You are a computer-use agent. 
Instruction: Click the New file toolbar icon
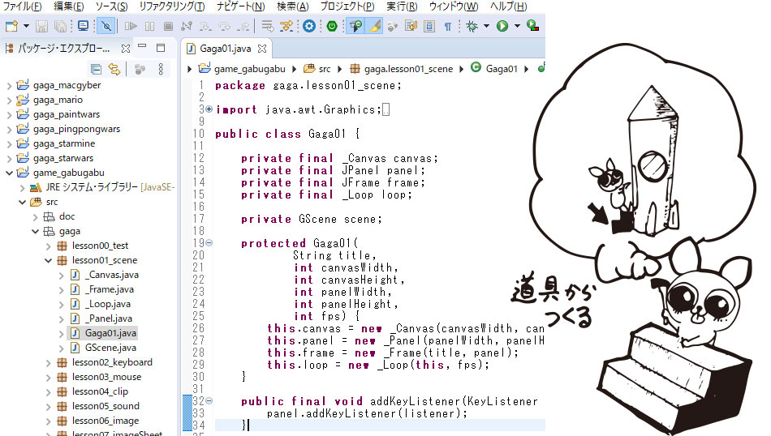click(x=11, y=26)
